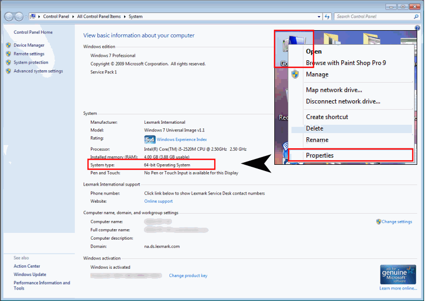Expand arrow after All Control Panel Items

[x=125, y=17]
